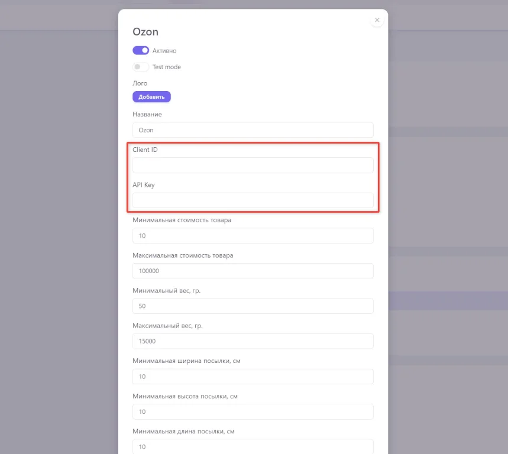Click the Минимальный вес input box
Image resolution: width=508 pixels, height=454 pixels.
[x=253, y=306]
